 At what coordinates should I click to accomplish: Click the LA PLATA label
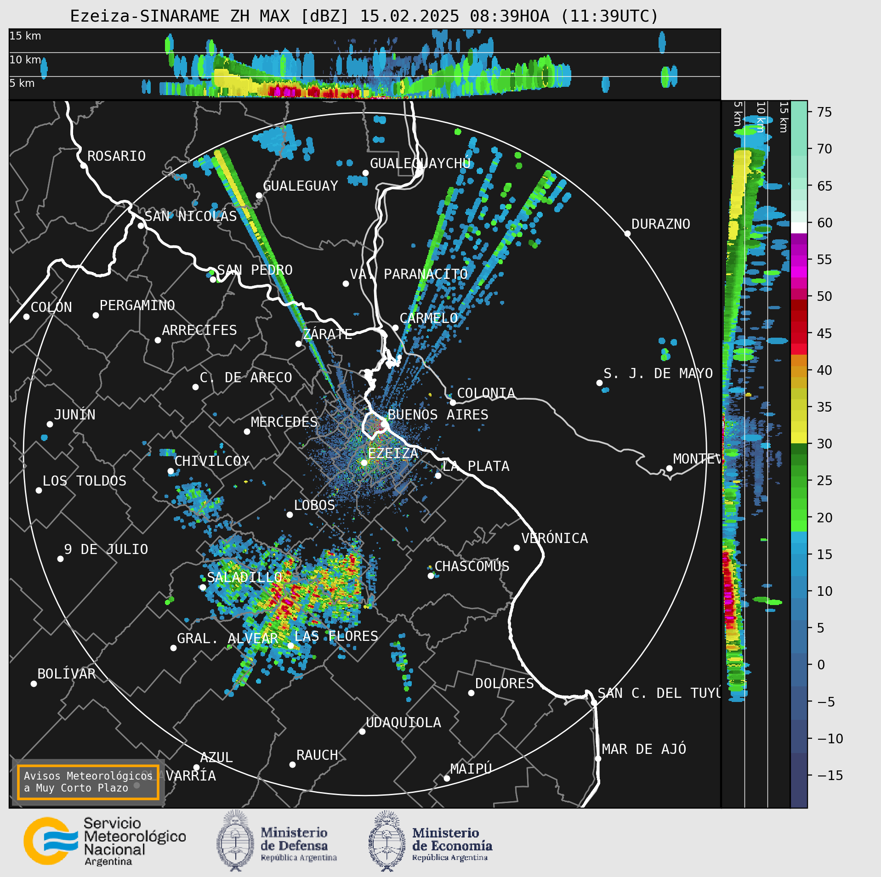pyautogui.click(x=476, y=466)
